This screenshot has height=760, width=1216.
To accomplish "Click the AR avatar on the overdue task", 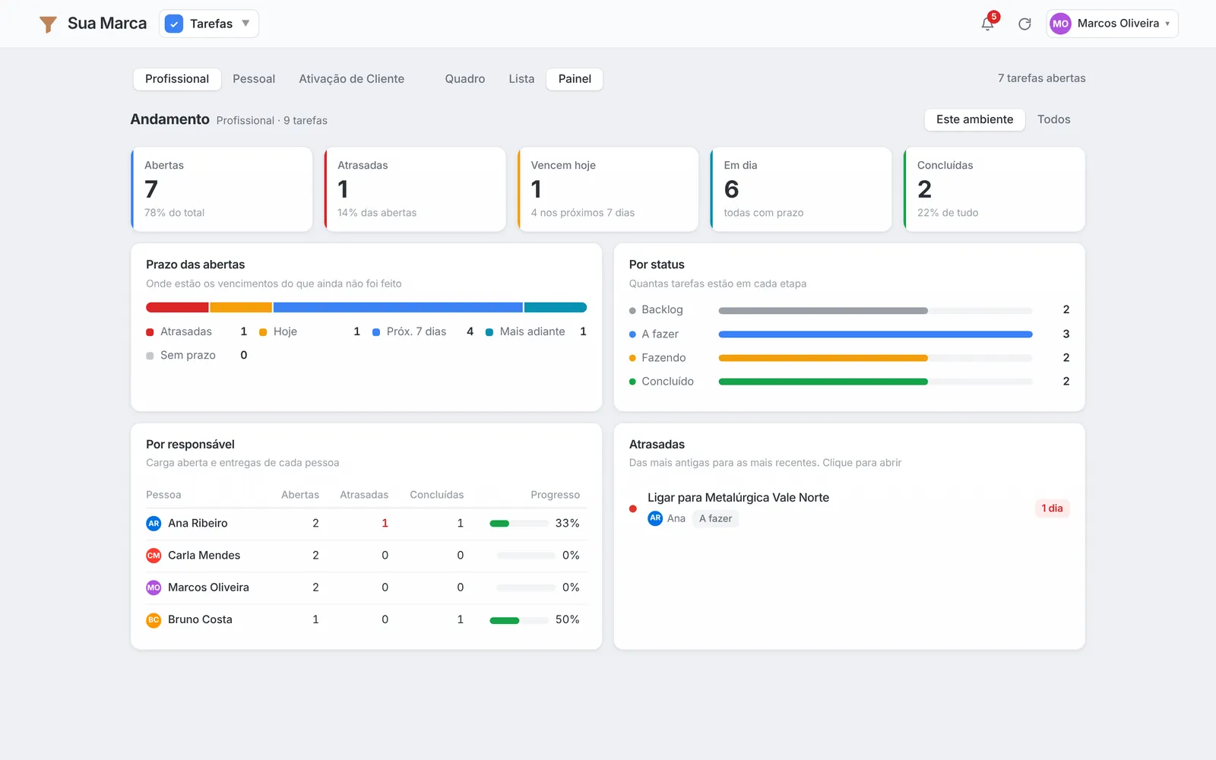I will point(655,518).
